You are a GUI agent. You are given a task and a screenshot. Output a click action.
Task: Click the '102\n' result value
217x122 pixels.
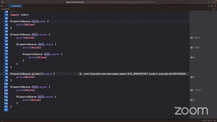tap(197, 90)
